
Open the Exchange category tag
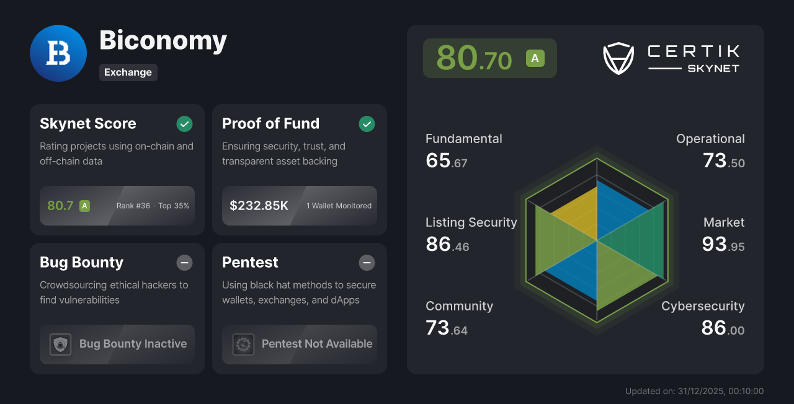point(128,72)
